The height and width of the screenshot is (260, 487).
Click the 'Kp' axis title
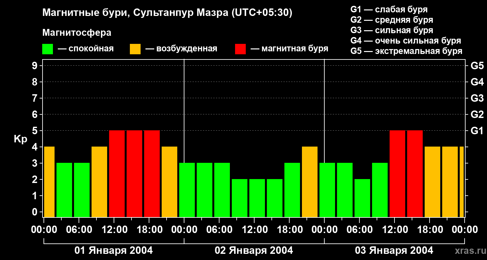pyautogui.click(x=20, y=139)
